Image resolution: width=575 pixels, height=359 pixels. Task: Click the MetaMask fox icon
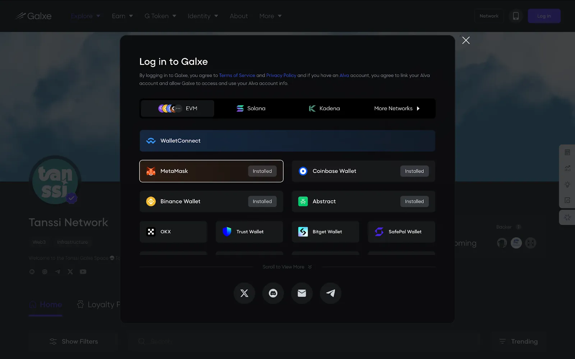[151, 171]
